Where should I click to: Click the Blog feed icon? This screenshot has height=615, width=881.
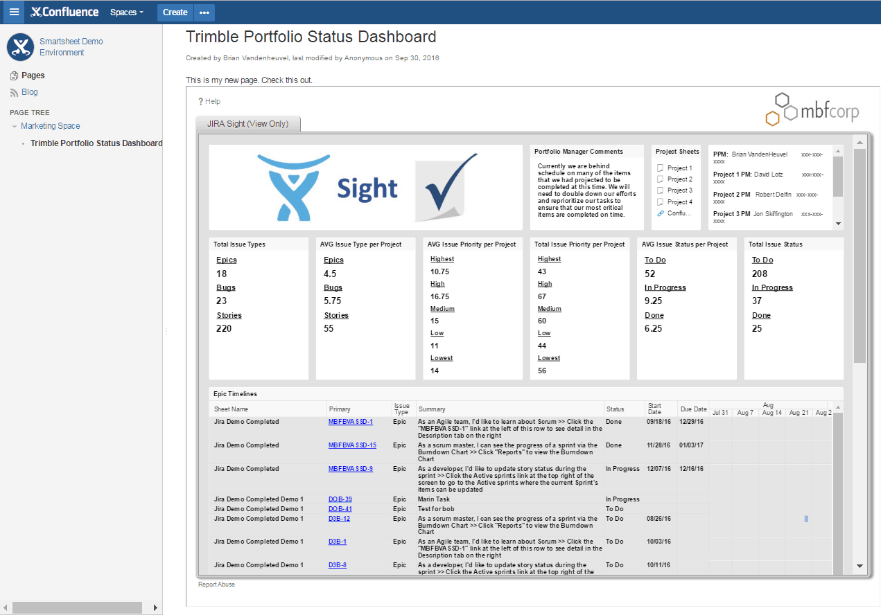click(x=14, y=92)
